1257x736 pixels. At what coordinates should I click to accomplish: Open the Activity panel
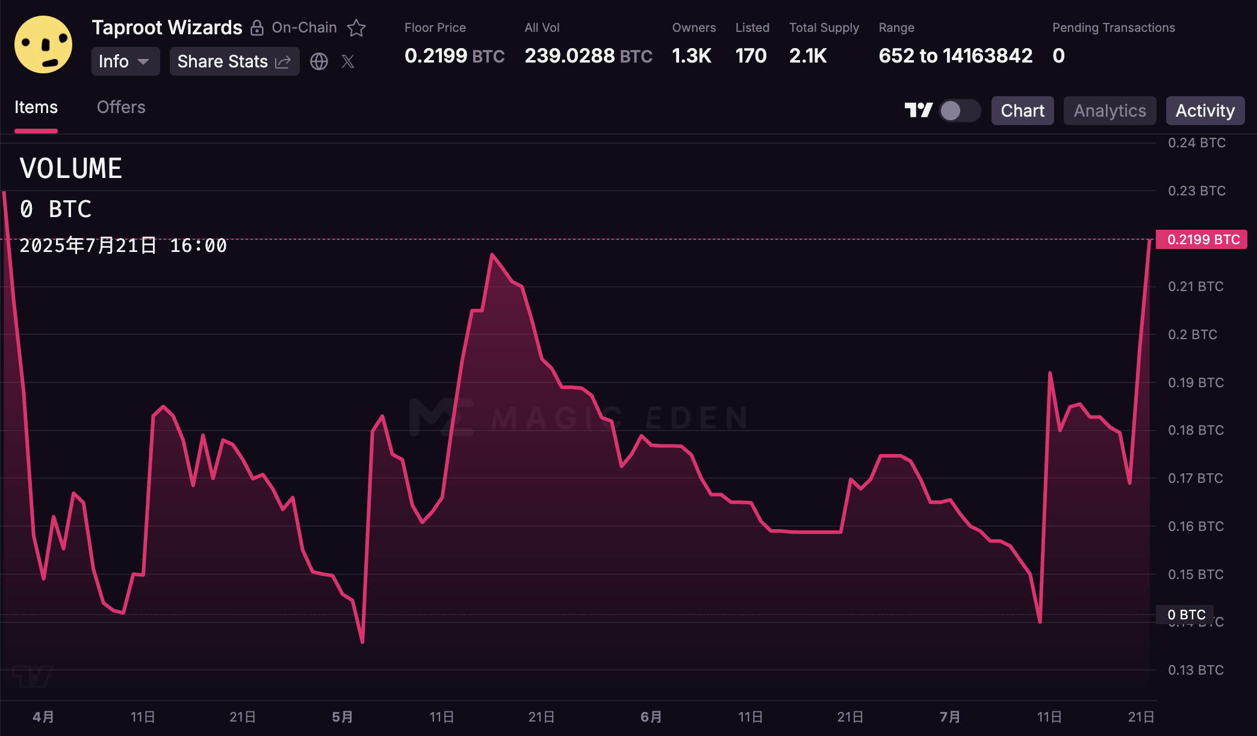pyautogui.click(x=1205, y=111)
